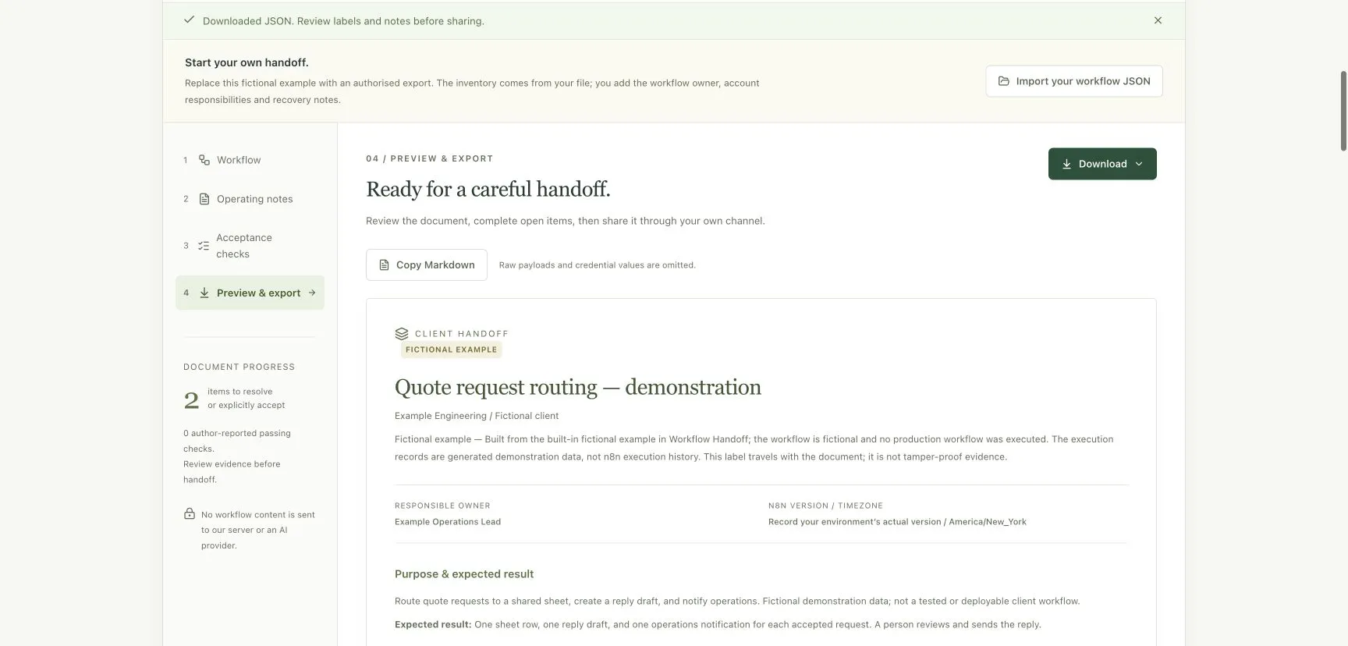The height and width of the screenshot is (646, 1348).
Task: Click the FICTIONAL EXAMPLE badge
Action: click(451, 350)
